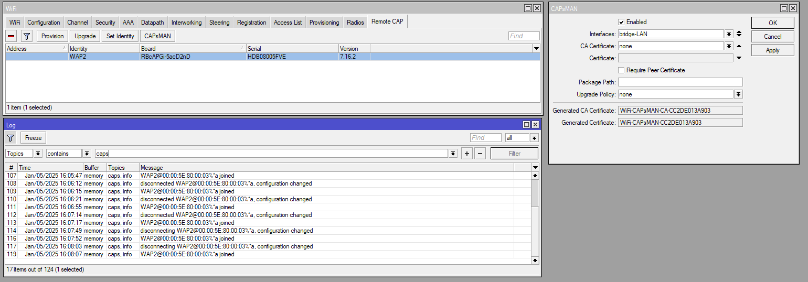Click the Upgrade button

coord(85,36)
